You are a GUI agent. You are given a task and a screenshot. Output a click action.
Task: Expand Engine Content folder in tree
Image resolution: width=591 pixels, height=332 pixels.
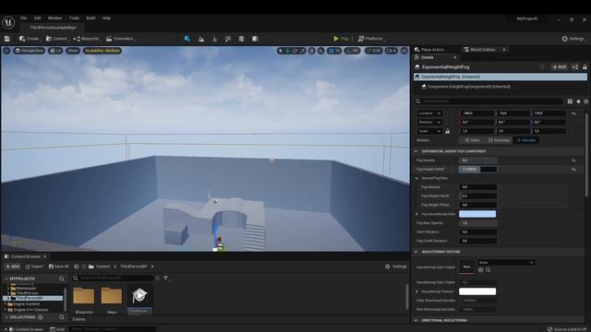[x=6, y=303]
